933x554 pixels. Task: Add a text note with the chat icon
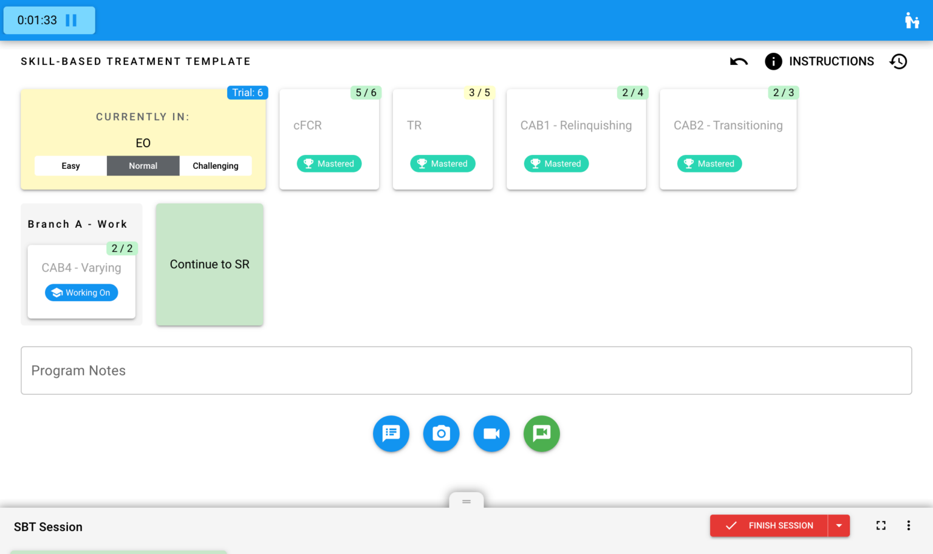coord(391,434)
